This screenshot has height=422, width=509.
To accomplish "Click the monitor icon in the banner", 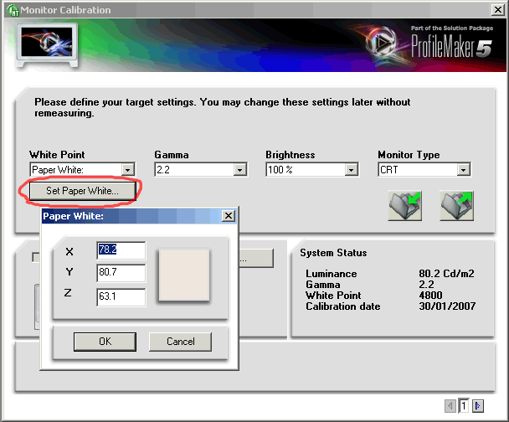I will tap(45, 45).
